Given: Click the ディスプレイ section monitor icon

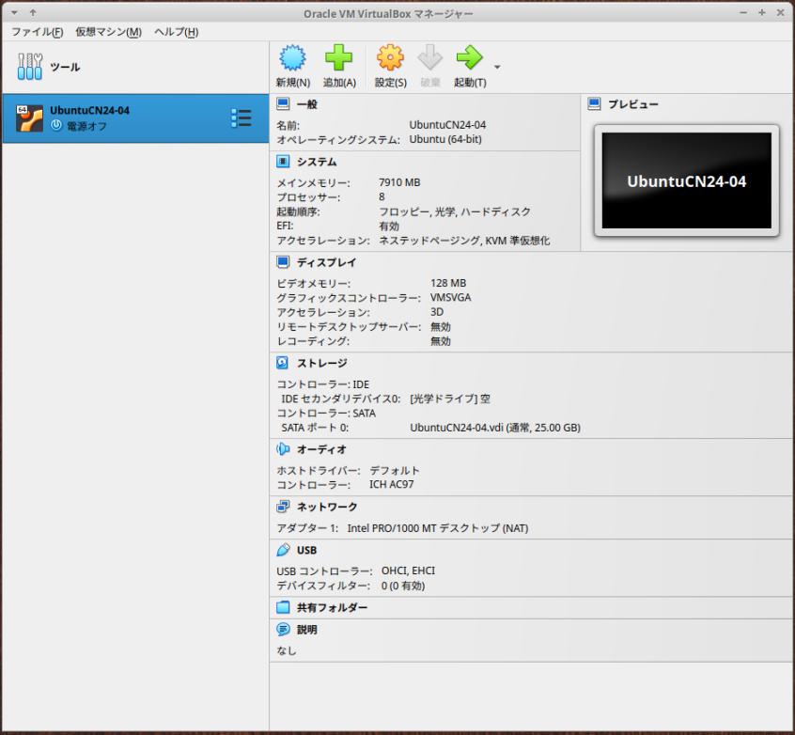Looking at the screenshot, I should (283, 262).
